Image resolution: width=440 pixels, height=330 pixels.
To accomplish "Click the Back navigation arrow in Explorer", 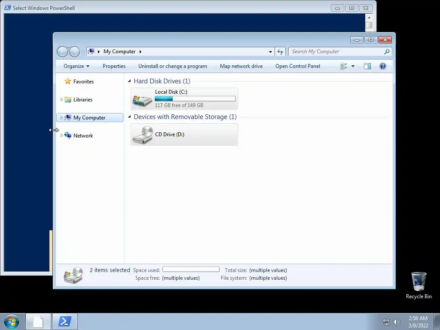I will (x=62, y=52).
